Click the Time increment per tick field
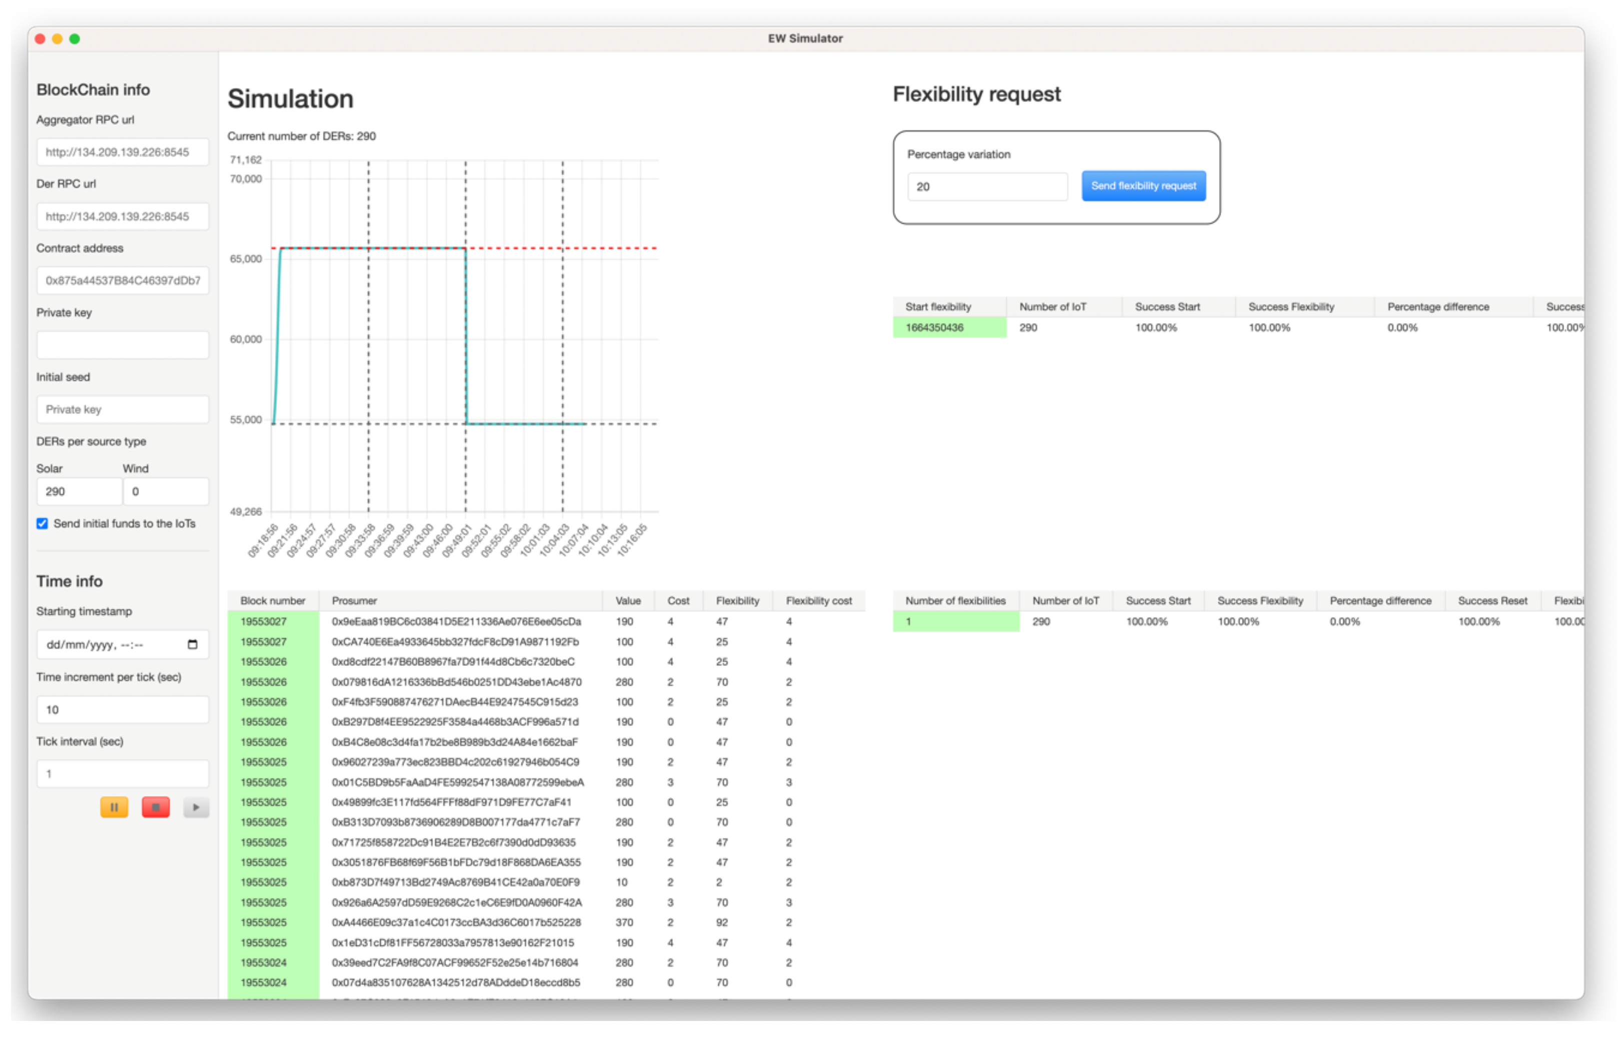This screenshot has height=1040, width=1619. (x=122, y=709)
